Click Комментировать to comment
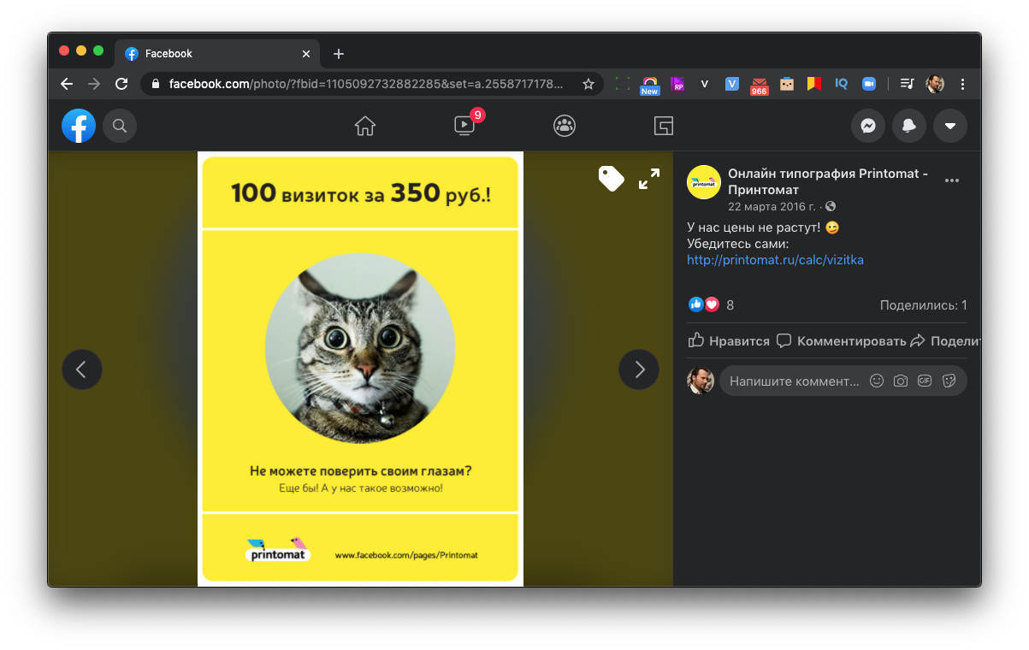The image size is (1029, 650). (841, 340)
